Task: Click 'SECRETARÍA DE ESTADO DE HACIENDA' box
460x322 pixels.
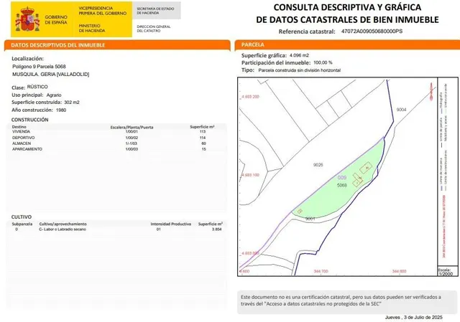Action: point(157,11)
